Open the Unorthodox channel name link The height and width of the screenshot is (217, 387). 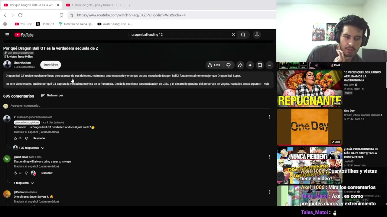22,63
